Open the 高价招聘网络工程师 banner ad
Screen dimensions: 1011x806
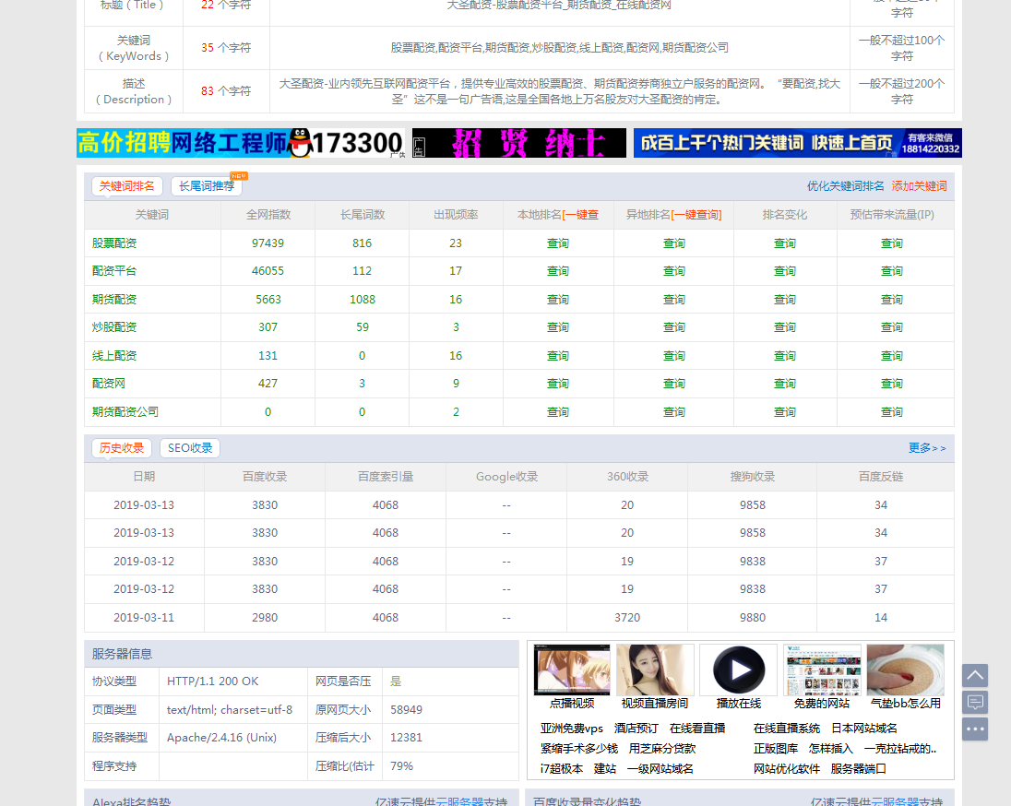point(241,143)
